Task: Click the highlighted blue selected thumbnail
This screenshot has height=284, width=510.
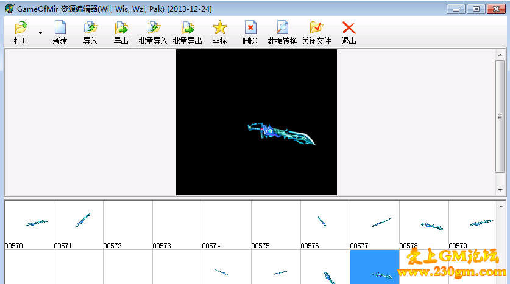Action: (375, 267)
